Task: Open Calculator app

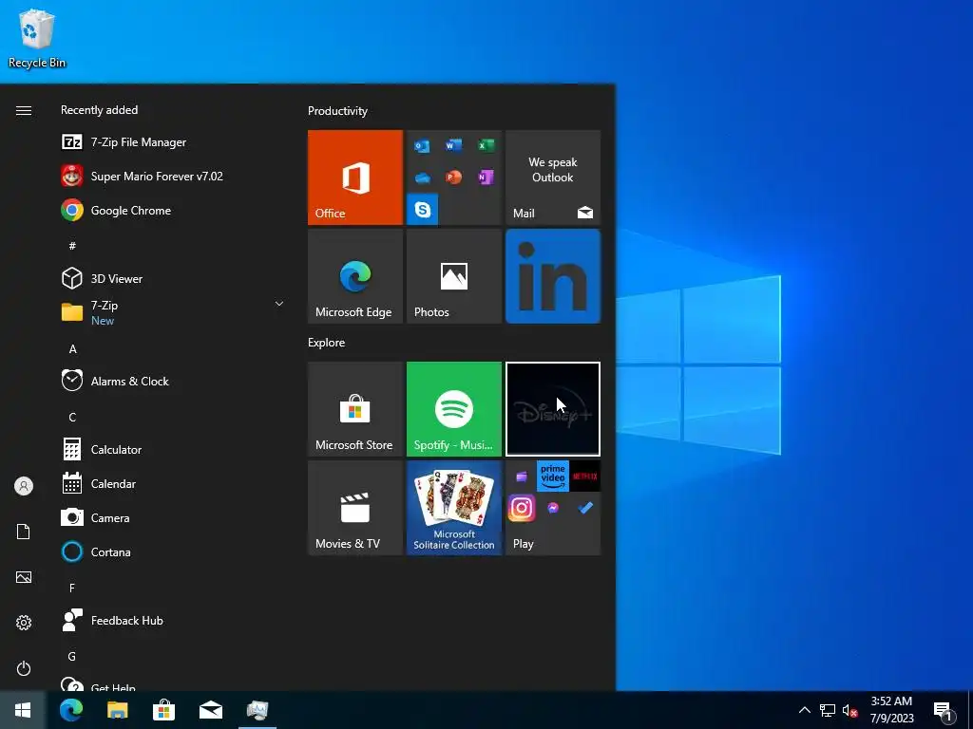Action: (x=174, y=449)
